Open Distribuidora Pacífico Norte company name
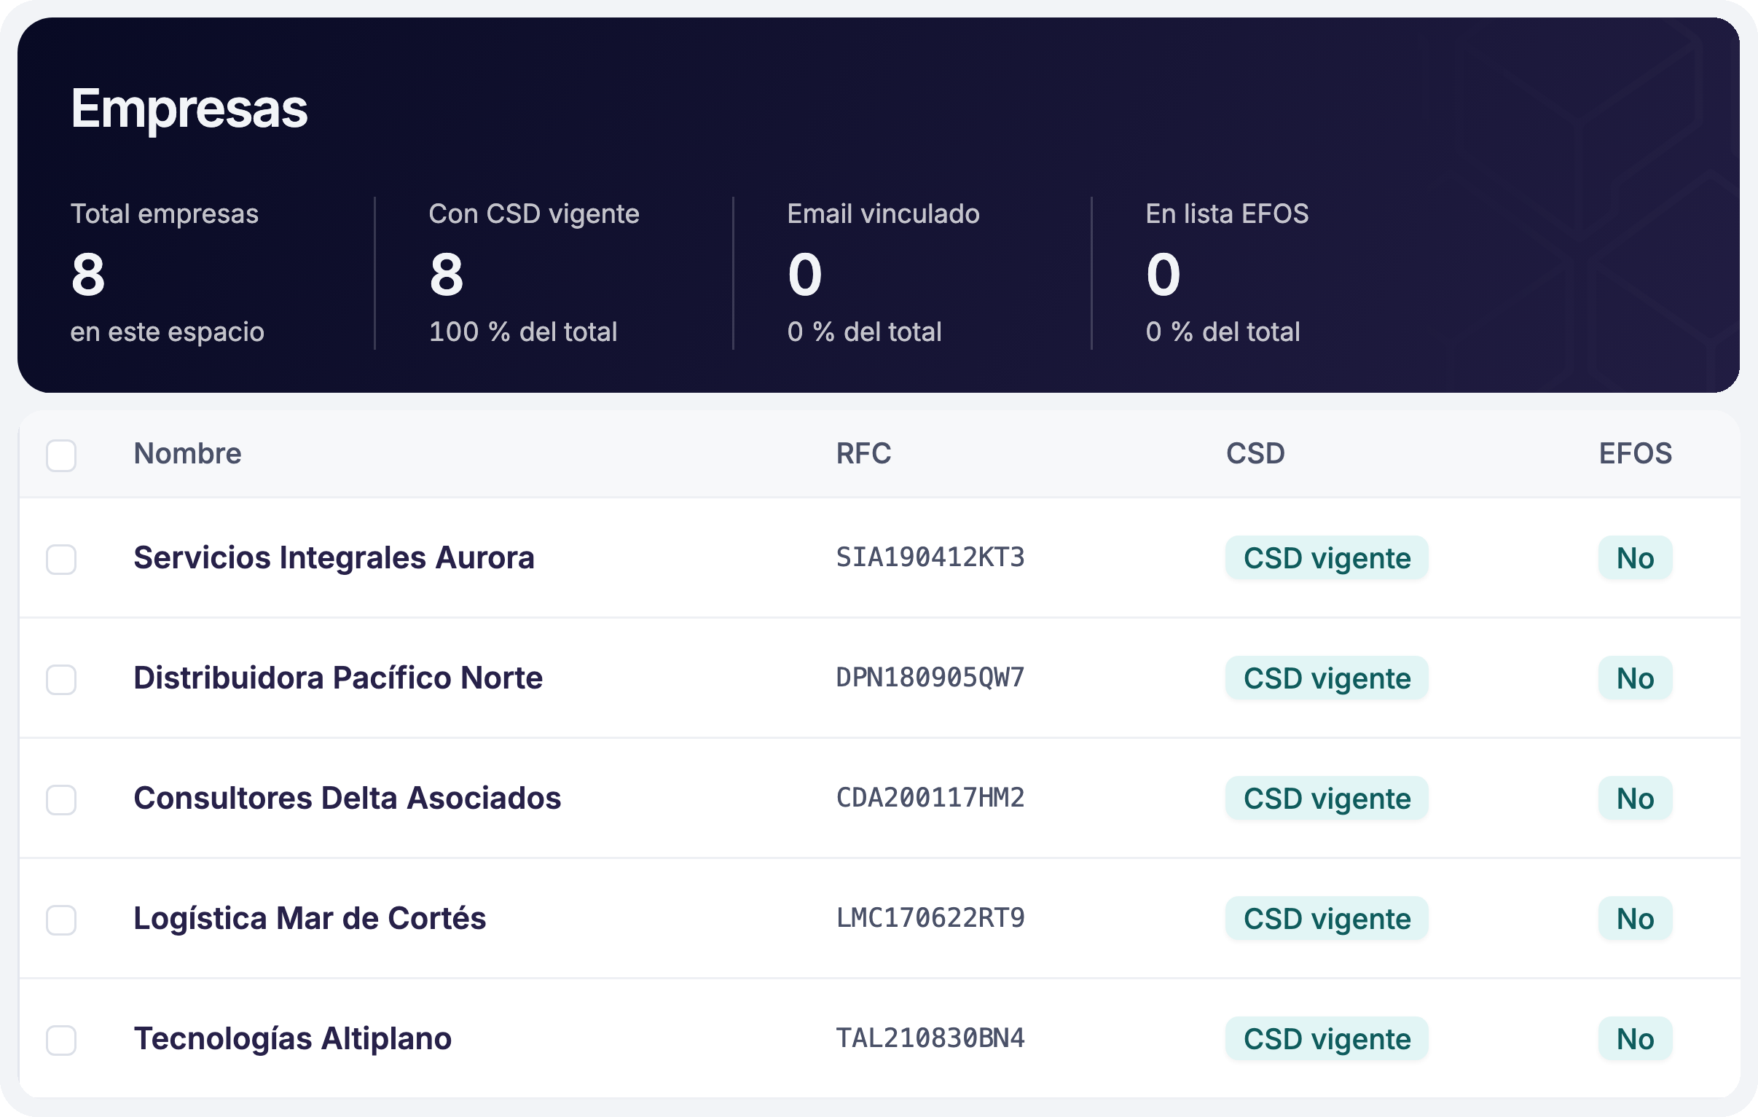The image size is (1758, 1117). click(338, 678)
